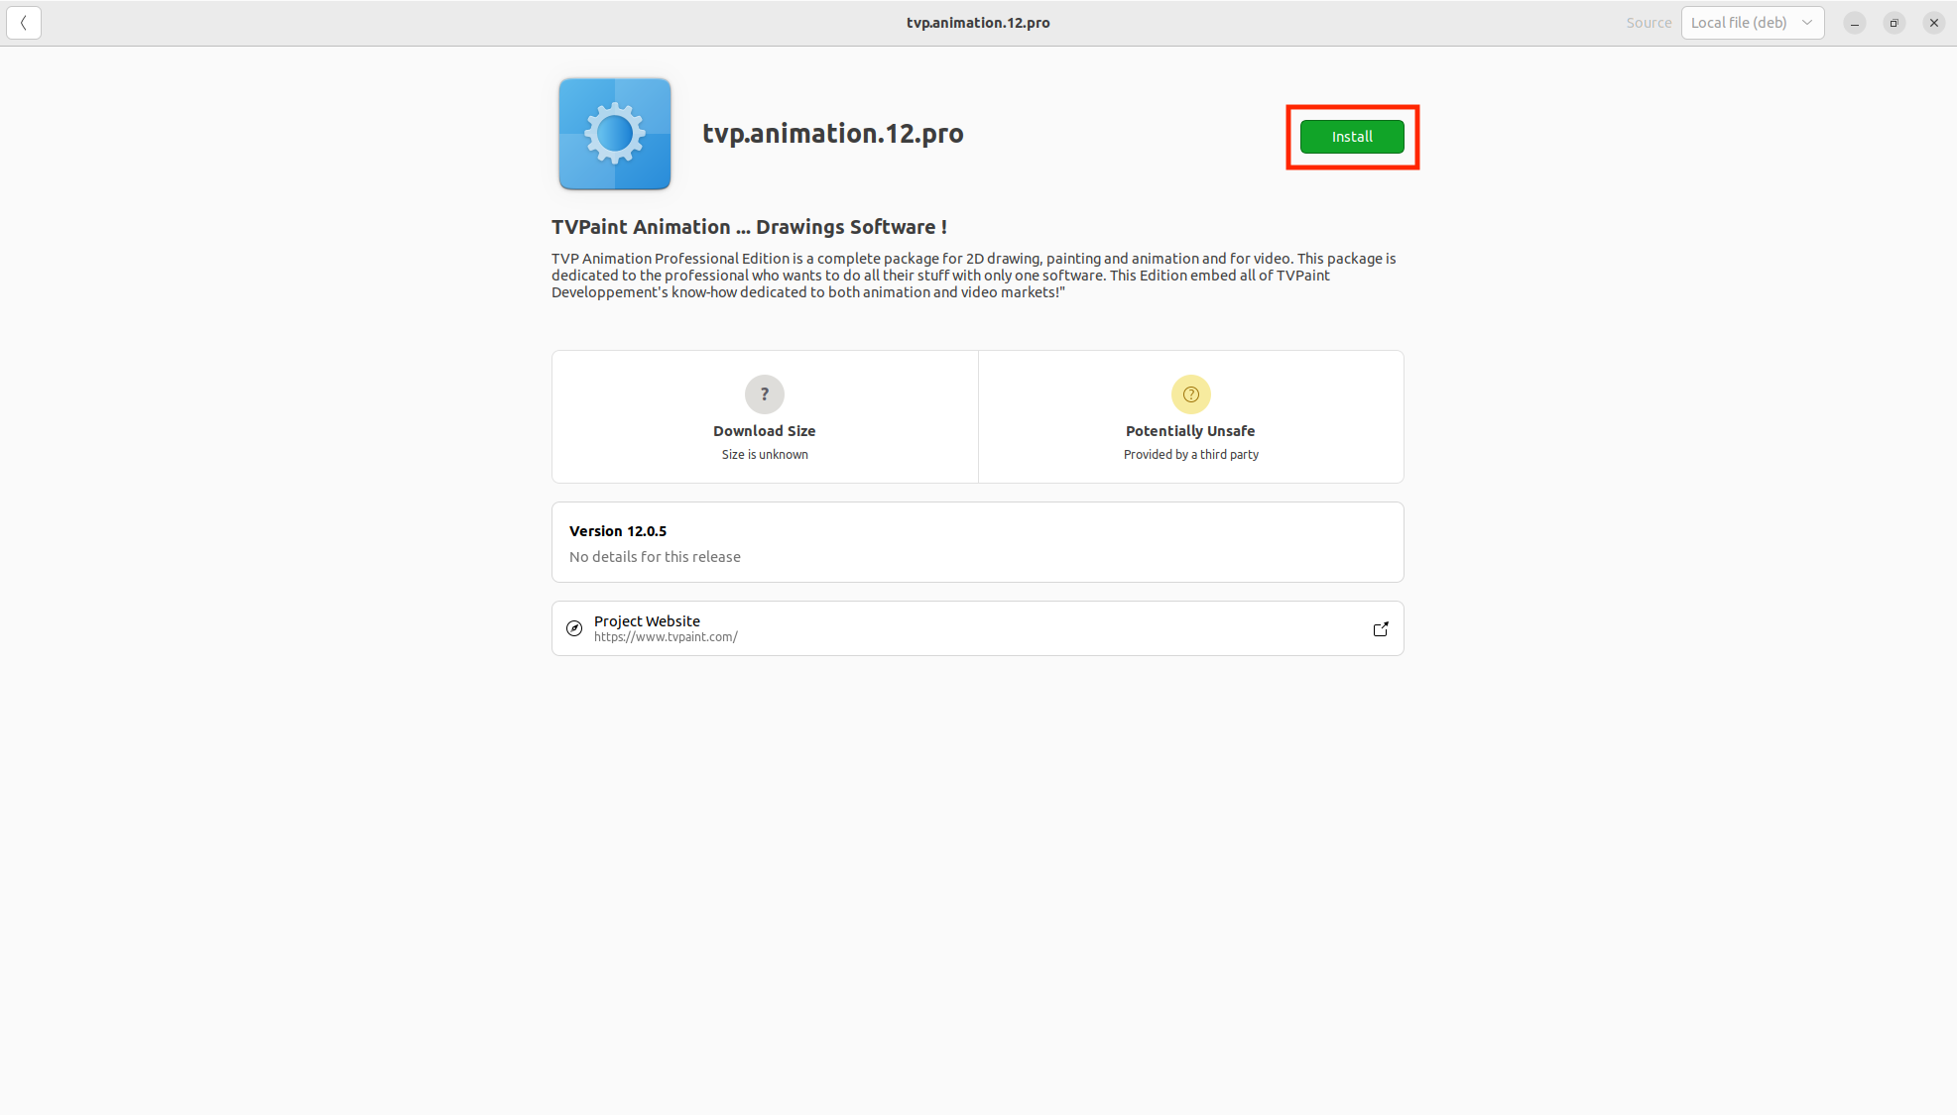Open the Potentially Unsafe info tile
Screen dimensions: 1957x1115
tap(1191, 416)
